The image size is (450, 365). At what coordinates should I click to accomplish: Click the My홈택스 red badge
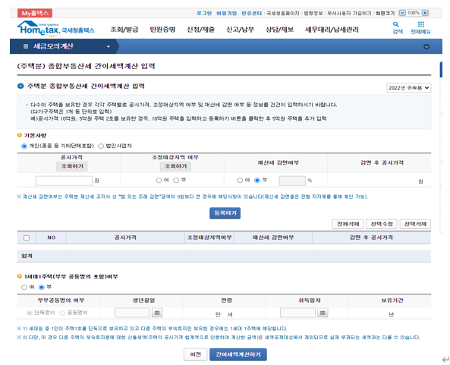pos(35,13)
